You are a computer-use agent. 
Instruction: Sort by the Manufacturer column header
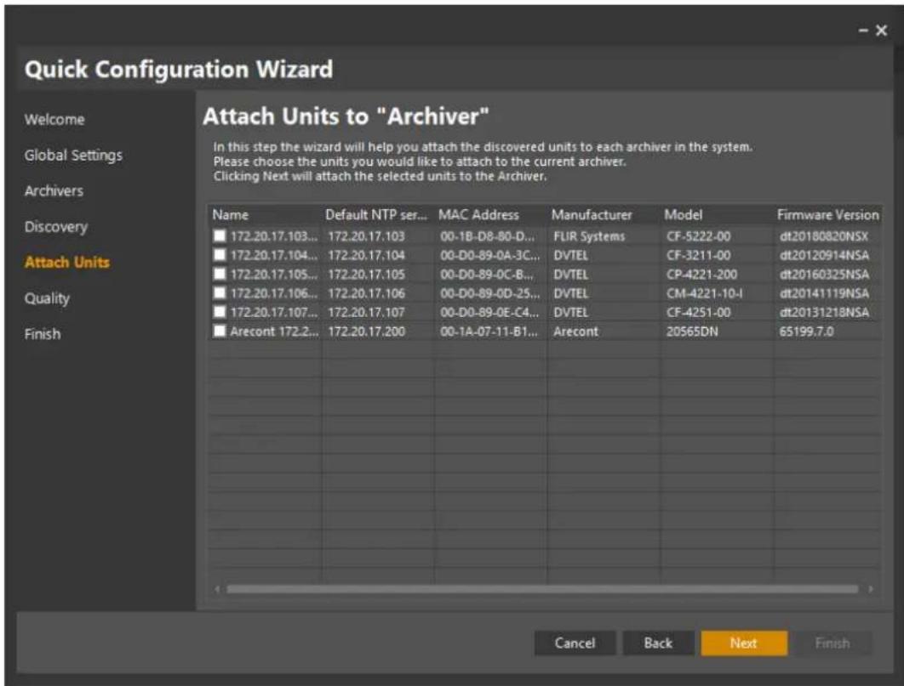click(603, 215)
